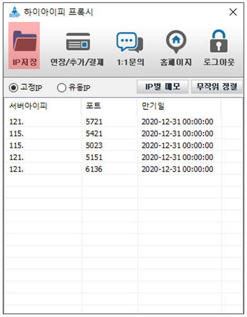
Task: Click 로그아웃 padlock icon
Action: 219,41
